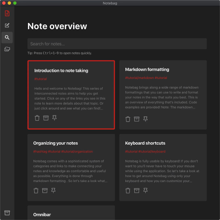Click the #tutorial tag on the Introduction note
Viewport: 220px width, 220px height.
41,79
